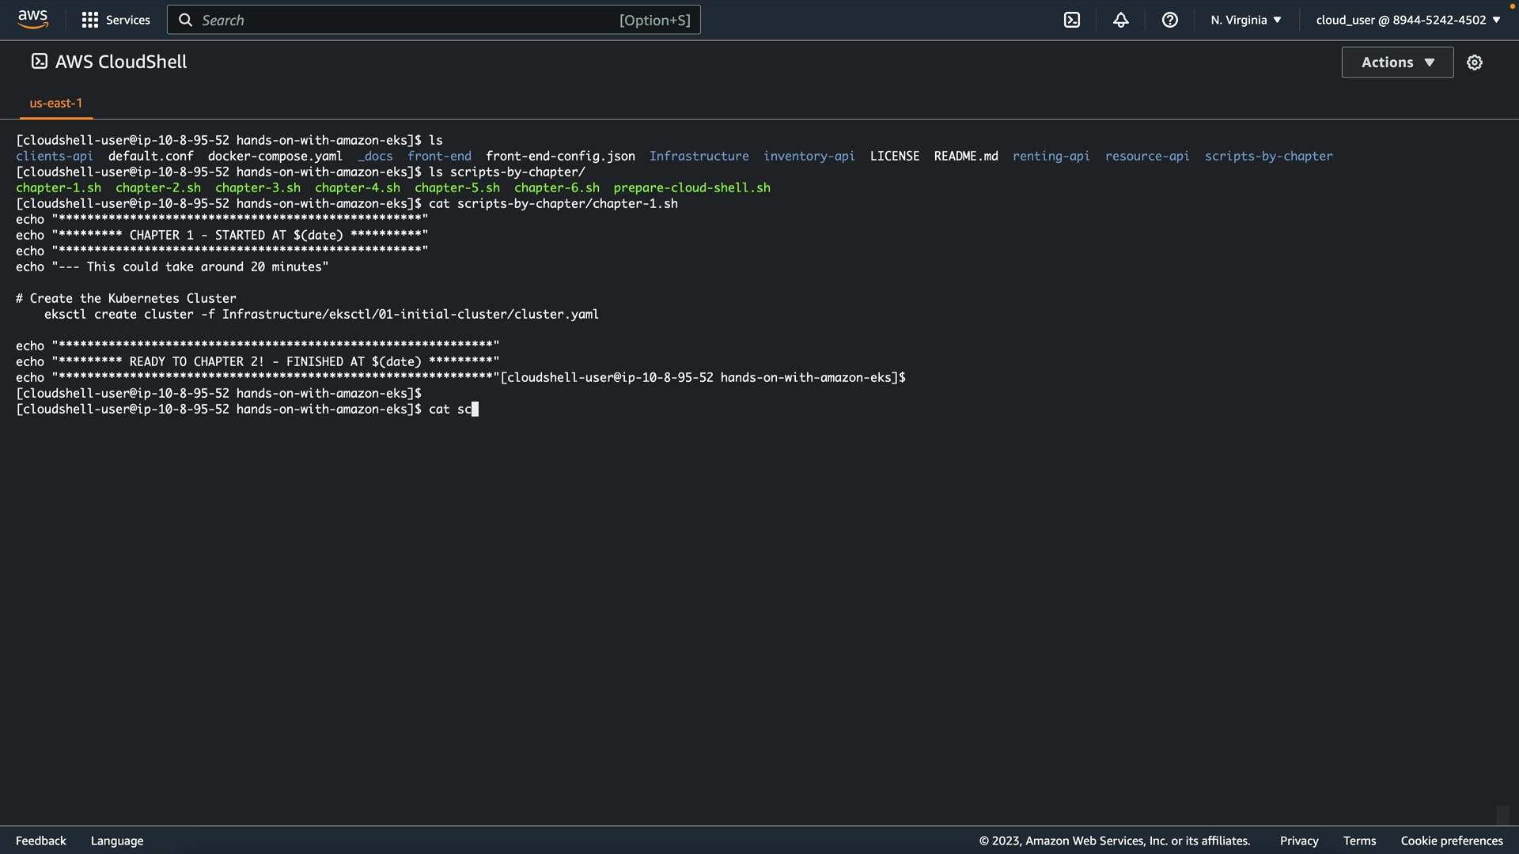Open the Language selector in footer
1519x854 pixels.
[117, 841]
